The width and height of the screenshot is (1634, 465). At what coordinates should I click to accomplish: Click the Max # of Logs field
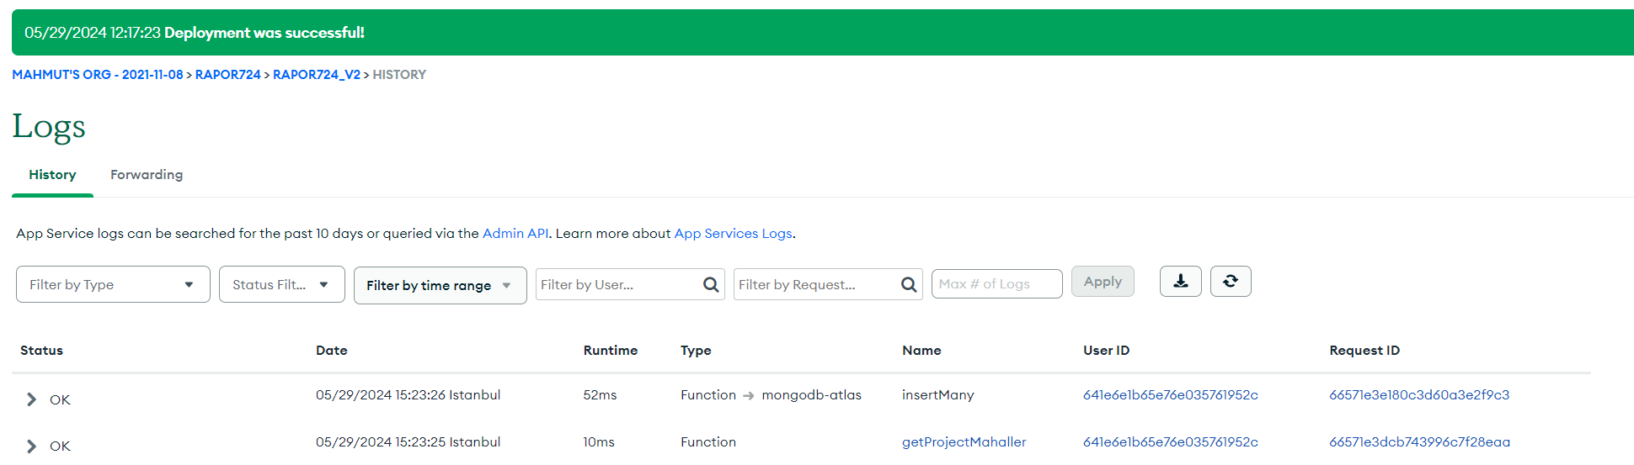coord(996,284)
